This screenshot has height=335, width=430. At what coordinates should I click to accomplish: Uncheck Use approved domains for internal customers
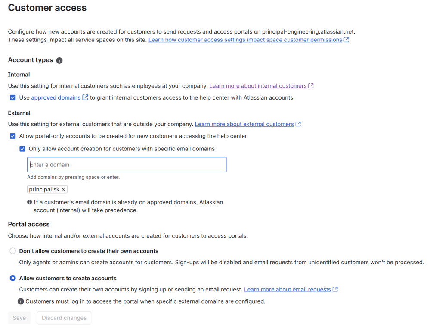tap(13, 97)
